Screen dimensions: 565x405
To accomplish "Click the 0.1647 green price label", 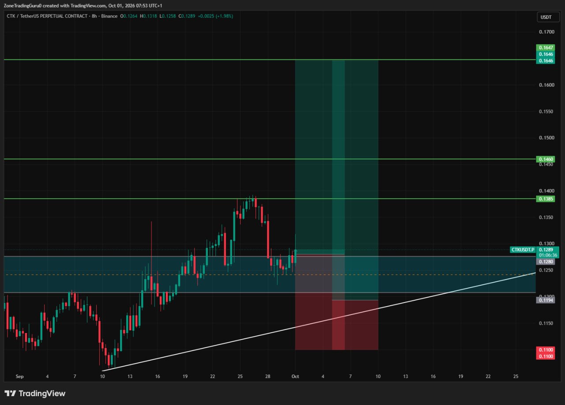I will 545,47.
